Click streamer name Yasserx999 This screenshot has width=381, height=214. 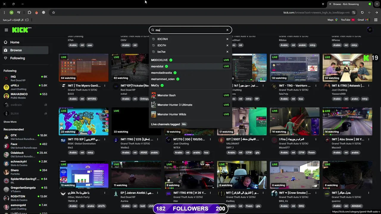click(x=339, y=94)
